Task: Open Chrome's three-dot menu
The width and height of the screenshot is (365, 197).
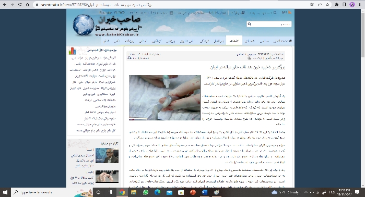Action: coord(360,5)
